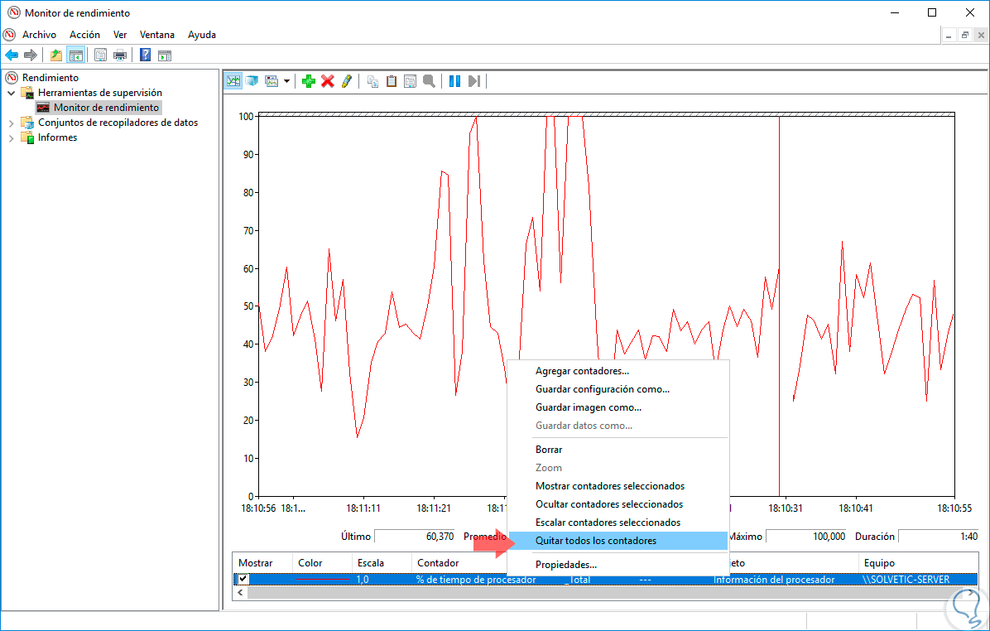Uncheck the Mostrar checkbox for the processor counter
Image resolution: width=990 pixels, height=631 pixels.
point(243,579)
